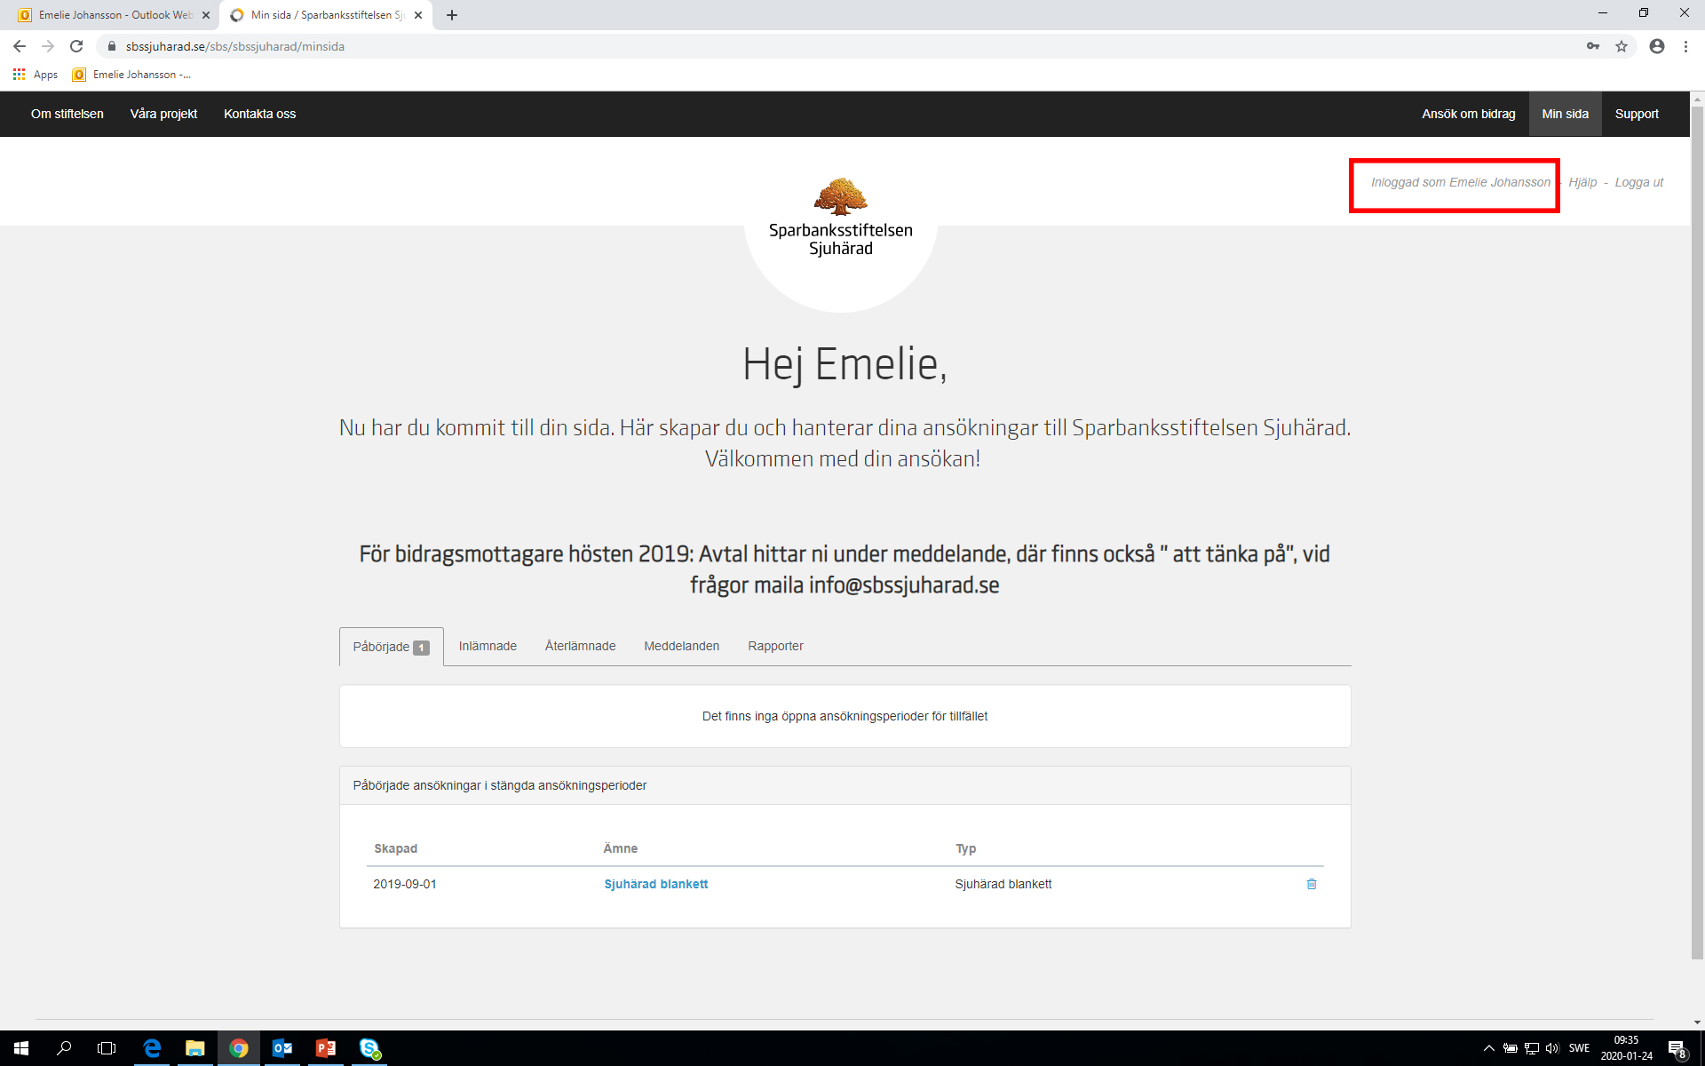Open the Ansök om bidrag page

(x=1469, y=114)
